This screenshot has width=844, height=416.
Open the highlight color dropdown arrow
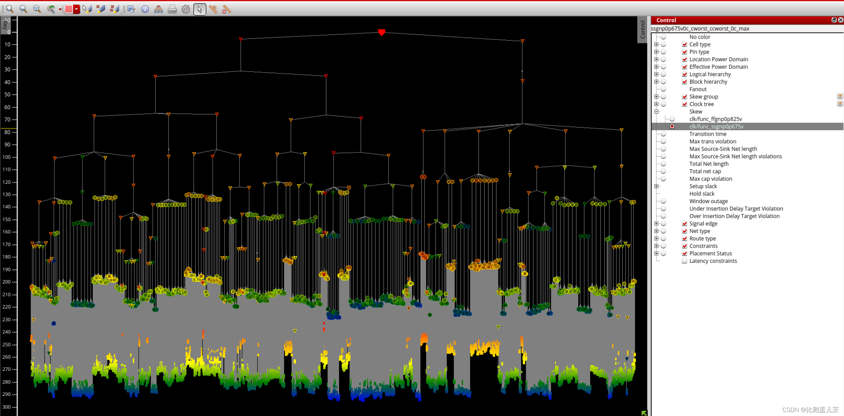[x=76, y=9]
